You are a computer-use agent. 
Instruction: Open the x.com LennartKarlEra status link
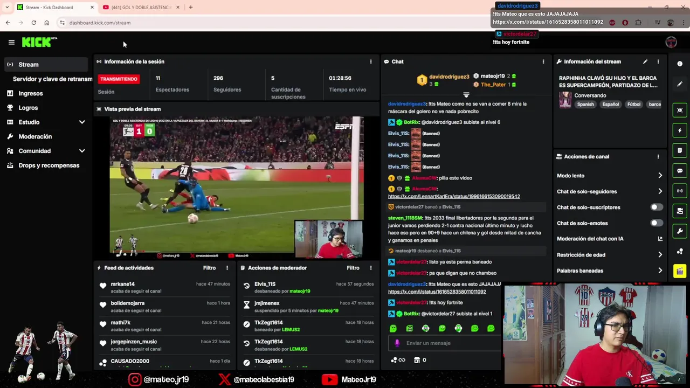pyautogui.click(x=454, y=196)
